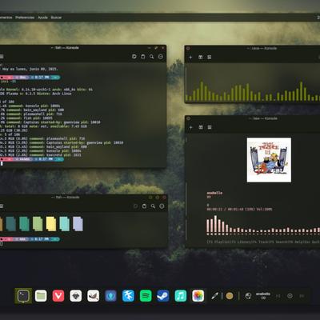The width and height of the screenshot is (320, 320).
Task: Open the Spotify icon in the dock
Action: [146, 296]
